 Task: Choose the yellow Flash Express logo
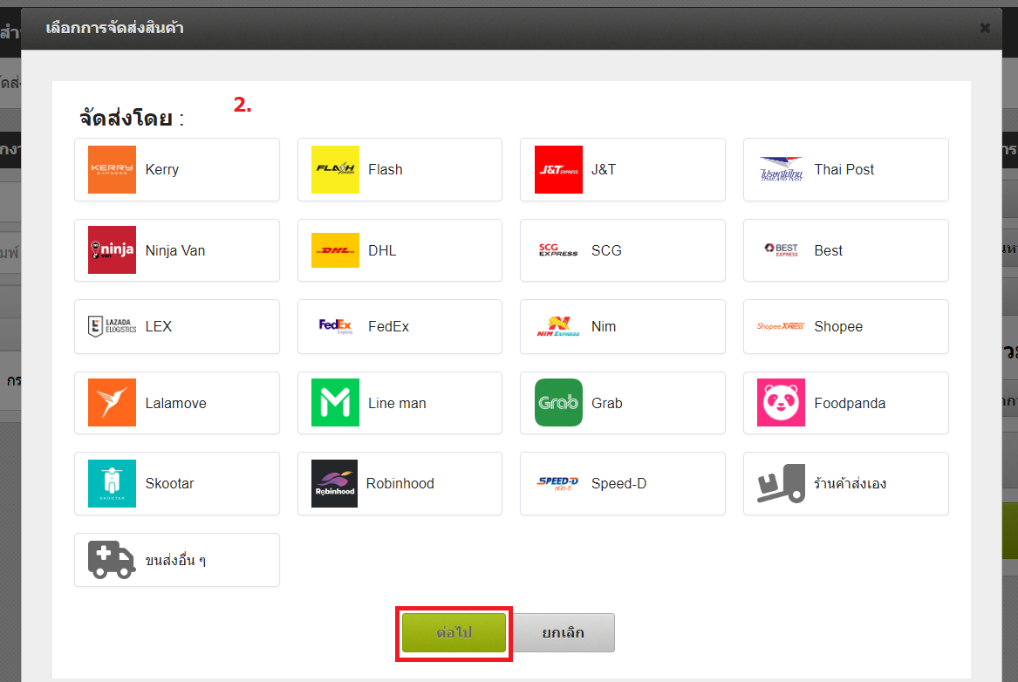click(x=335, y=169)
